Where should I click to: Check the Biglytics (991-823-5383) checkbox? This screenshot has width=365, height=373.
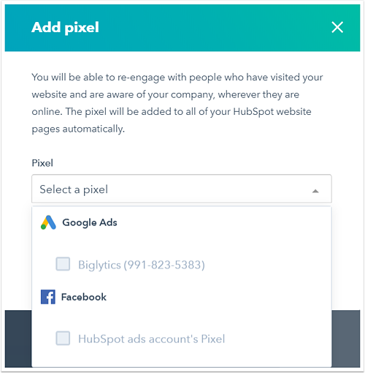pyautogui.click(x=63, y=264)
